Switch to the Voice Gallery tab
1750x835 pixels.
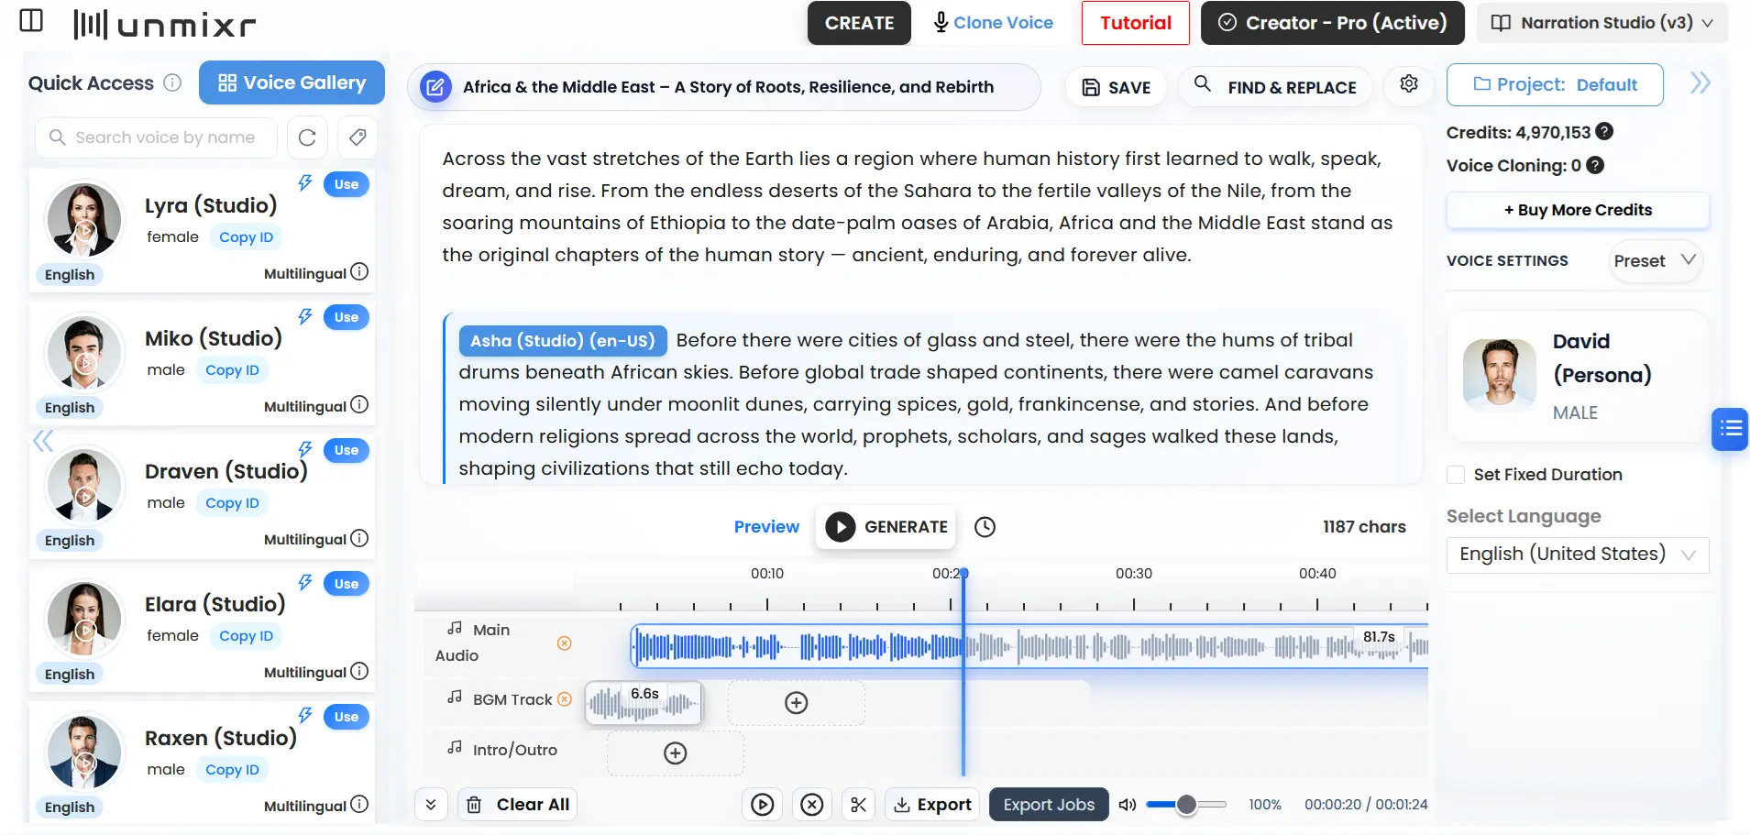(x=291, y=82)
